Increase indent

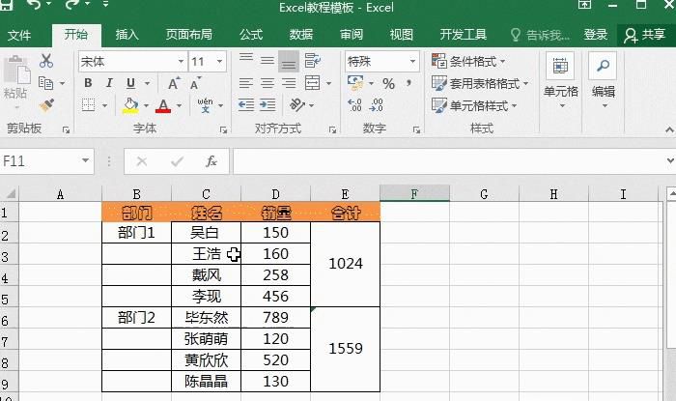click(268, 104)
